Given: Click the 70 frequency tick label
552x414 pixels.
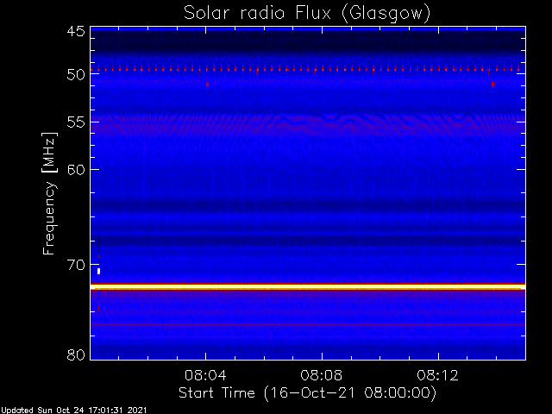Looking at the screenshot, I should click(76, 265).
